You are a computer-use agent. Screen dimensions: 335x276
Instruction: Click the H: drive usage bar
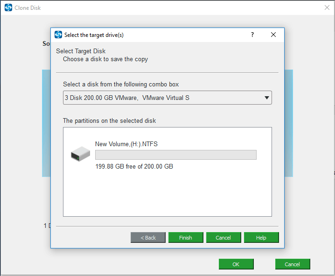tap(175, 155)
